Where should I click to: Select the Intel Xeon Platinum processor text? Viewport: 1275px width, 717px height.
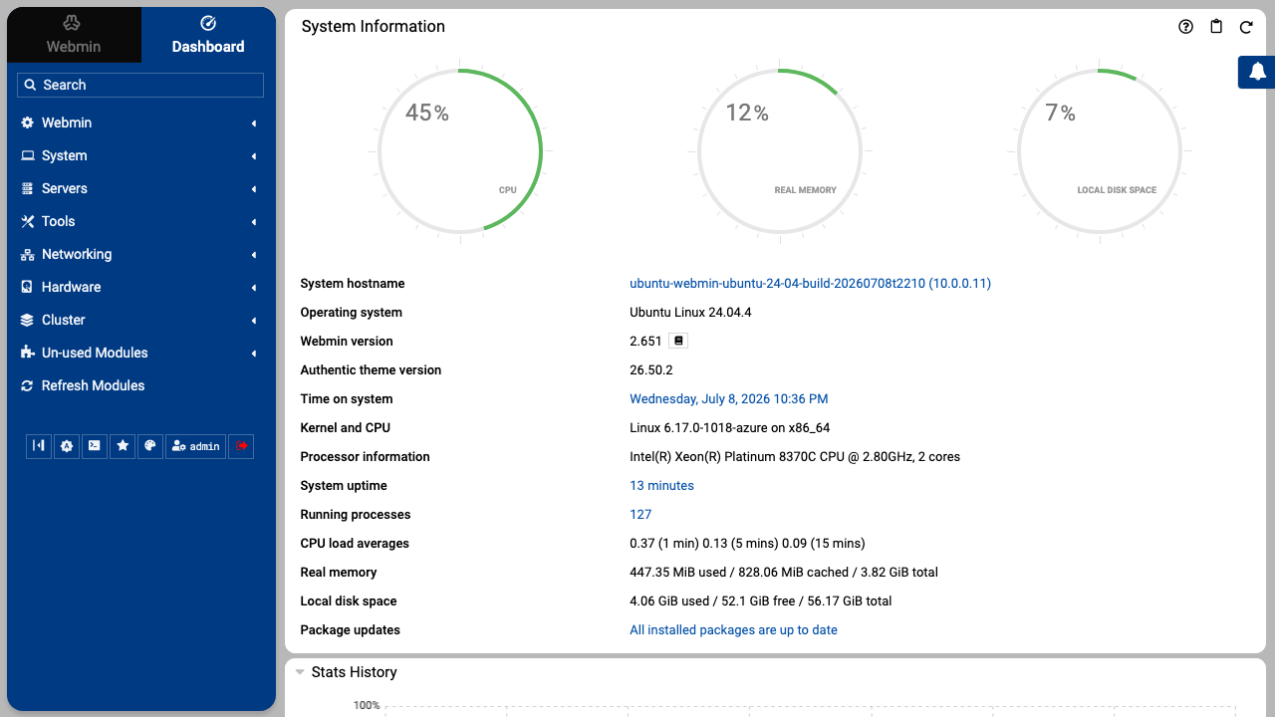click(x=795, y=457)
